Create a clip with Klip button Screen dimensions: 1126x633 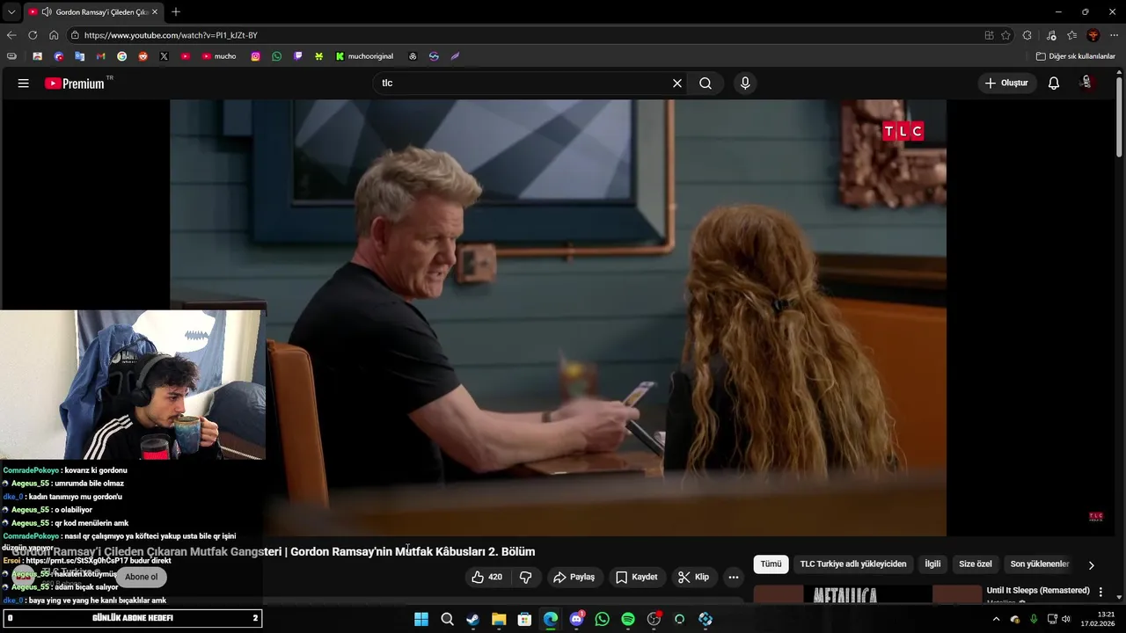693,578
